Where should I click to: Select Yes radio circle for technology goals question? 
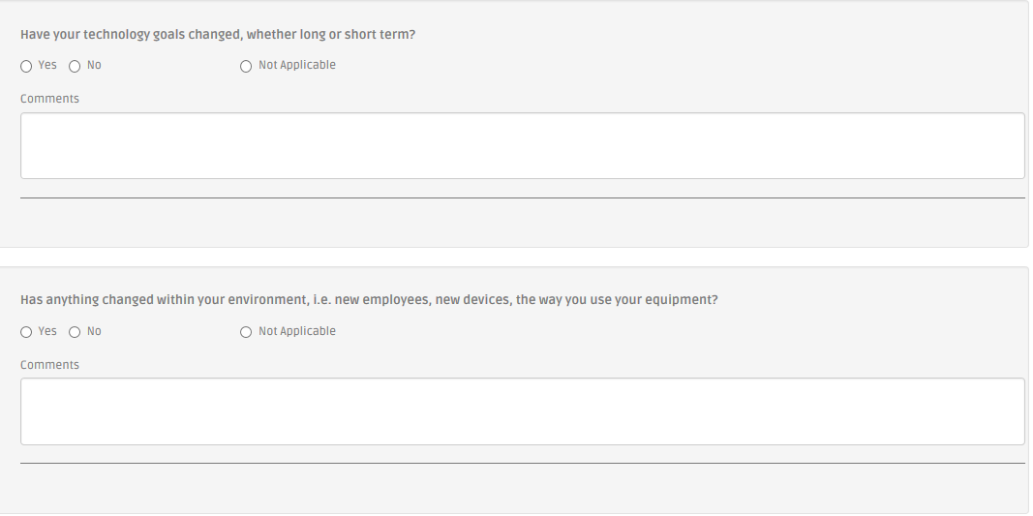click(26, 66)
